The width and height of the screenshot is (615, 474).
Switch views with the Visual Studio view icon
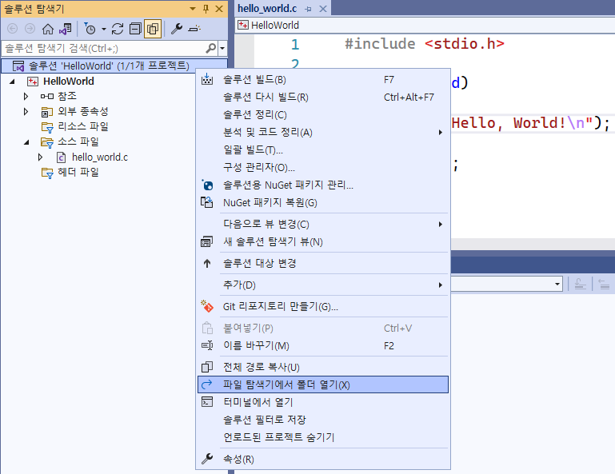tap(65, 29)
